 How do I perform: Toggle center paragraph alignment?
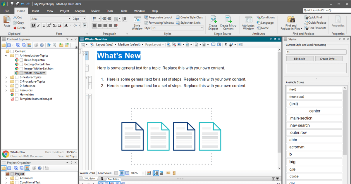[100, 26]
